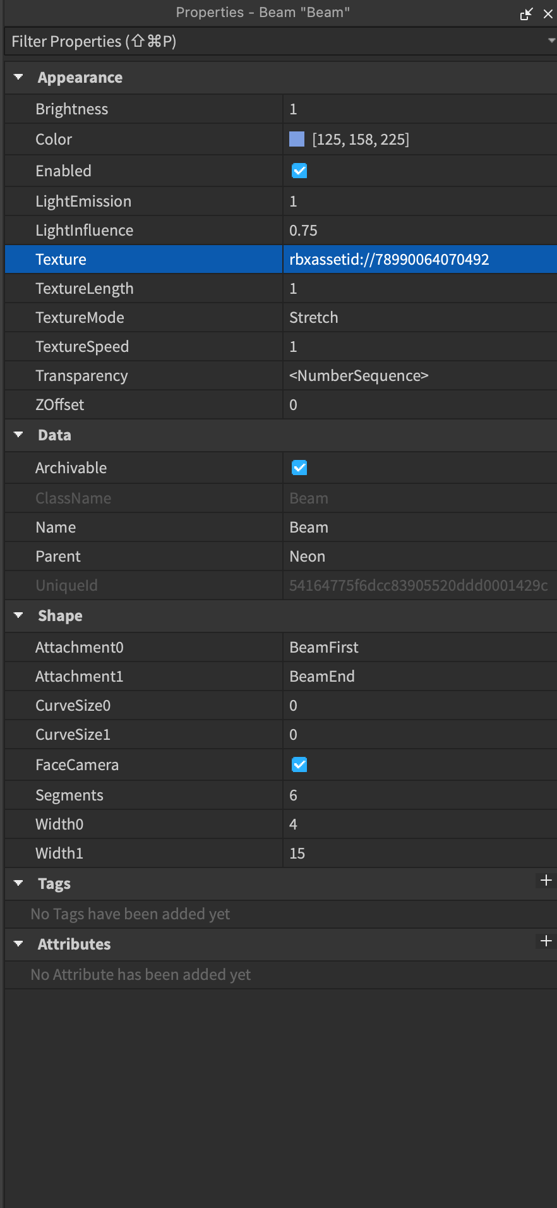
Task: Edit the TextureLength value
Action: [420, 288]
